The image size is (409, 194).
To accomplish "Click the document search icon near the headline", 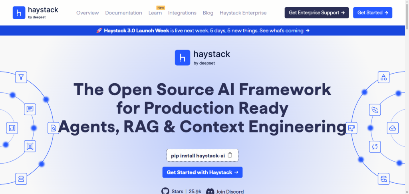I will click(x=53, y=128).
